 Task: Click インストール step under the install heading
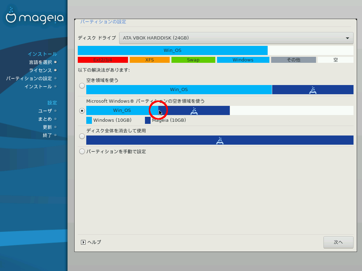[38, 87]
